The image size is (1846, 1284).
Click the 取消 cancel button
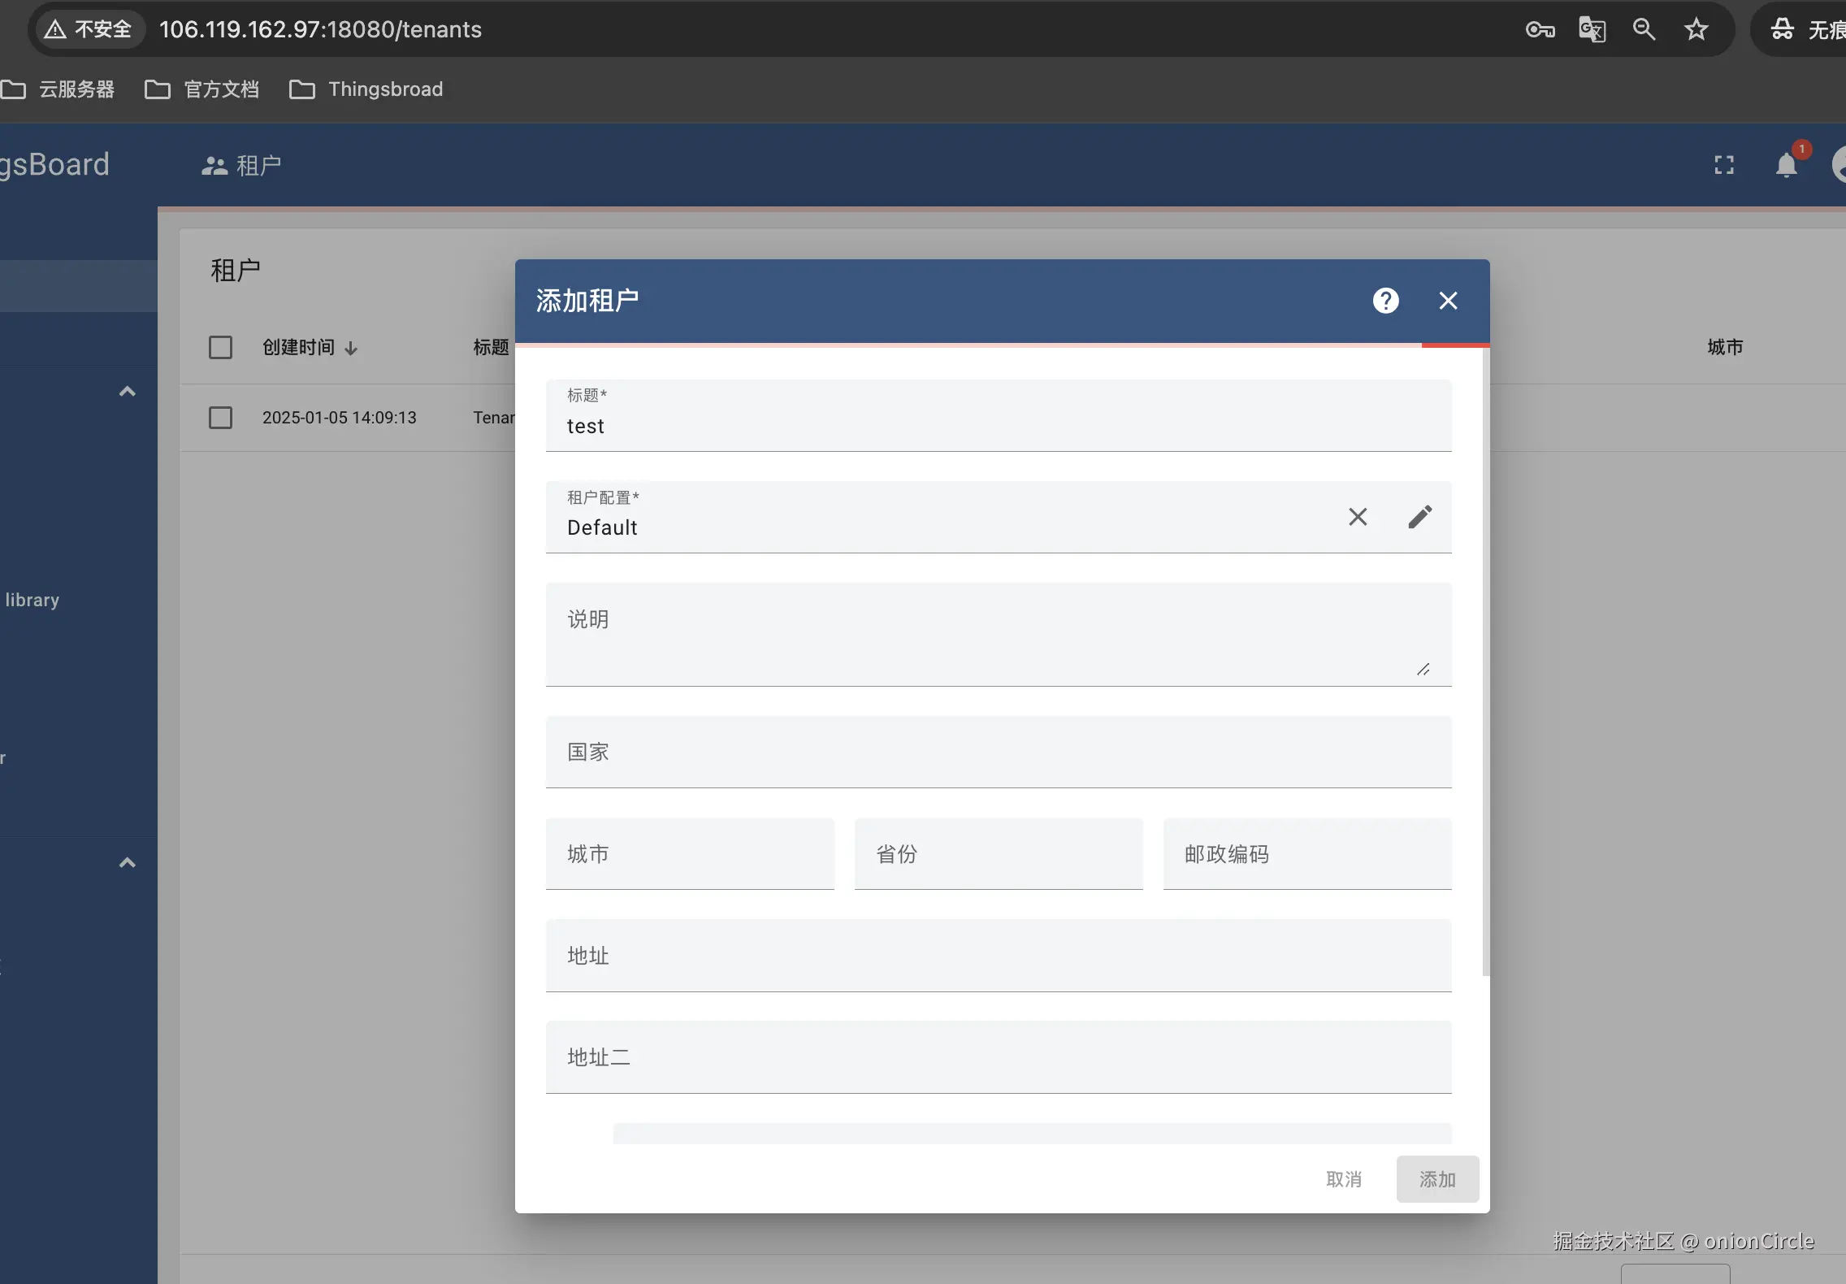tap(1343, 1179)
